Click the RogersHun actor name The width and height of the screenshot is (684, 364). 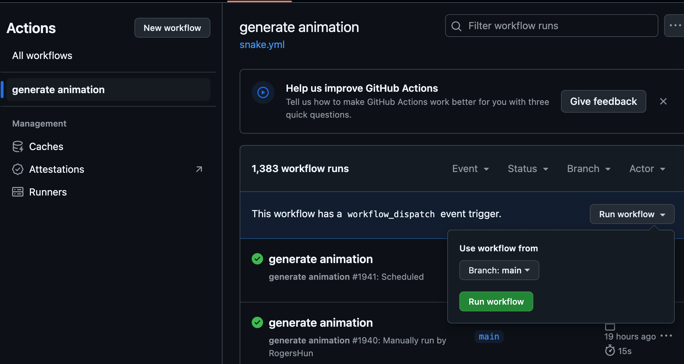point(291,353)
